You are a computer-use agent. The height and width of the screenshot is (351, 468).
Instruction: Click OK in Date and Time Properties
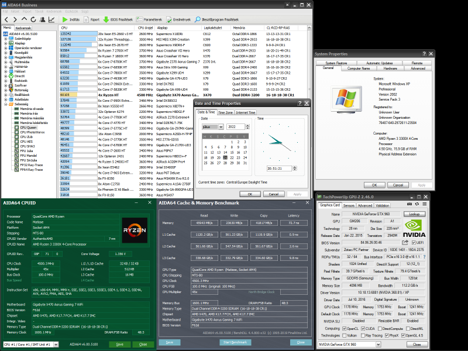point(250,194)
